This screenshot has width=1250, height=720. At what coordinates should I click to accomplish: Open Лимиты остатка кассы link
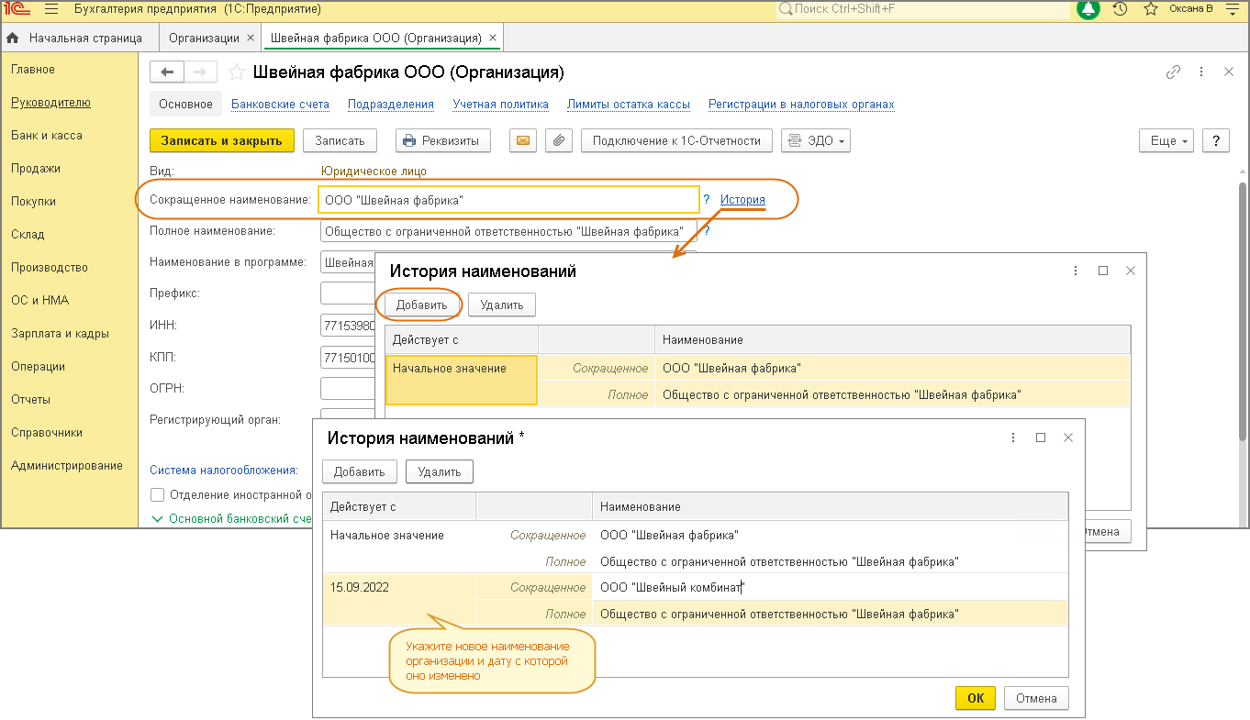(629, 105)
